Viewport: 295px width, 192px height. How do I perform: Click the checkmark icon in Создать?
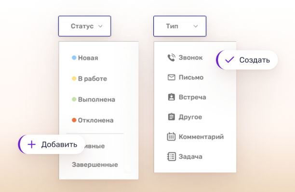click(229, 60)
